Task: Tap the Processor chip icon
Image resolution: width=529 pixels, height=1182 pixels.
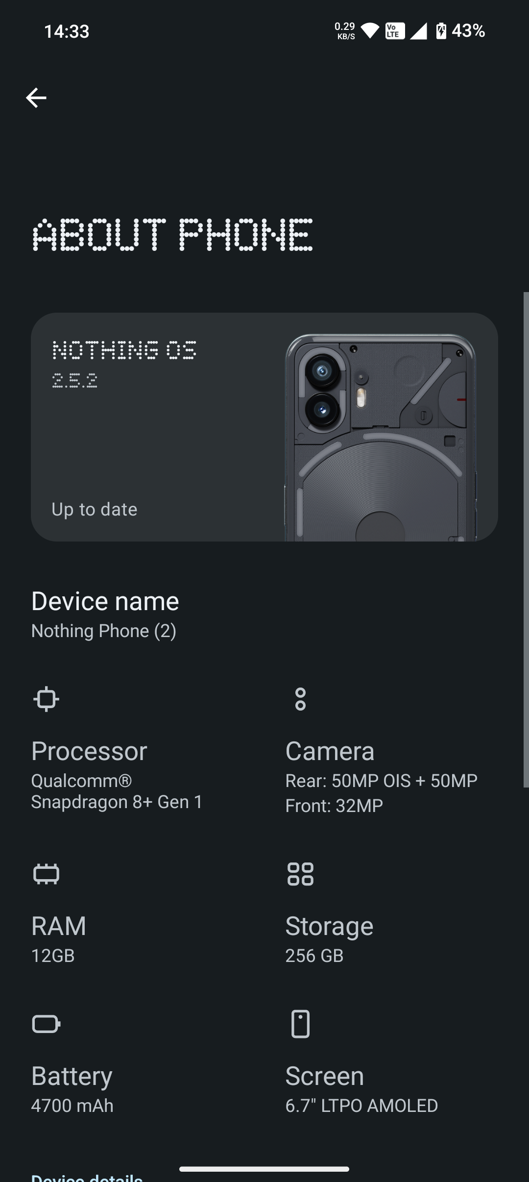Action: (46, 699)
